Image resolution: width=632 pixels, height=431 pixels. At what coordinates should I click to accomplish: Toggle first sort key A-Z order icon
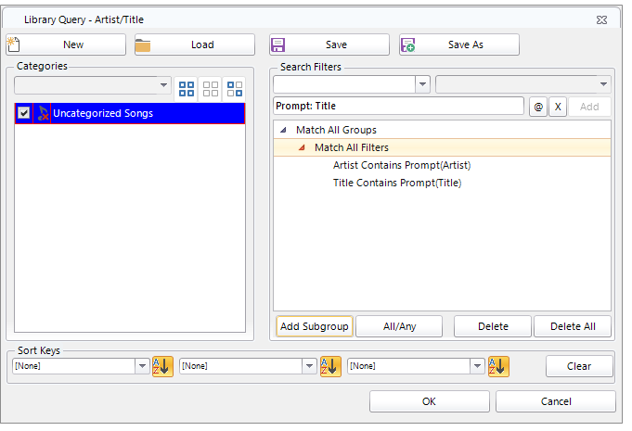tap(161, 366)
